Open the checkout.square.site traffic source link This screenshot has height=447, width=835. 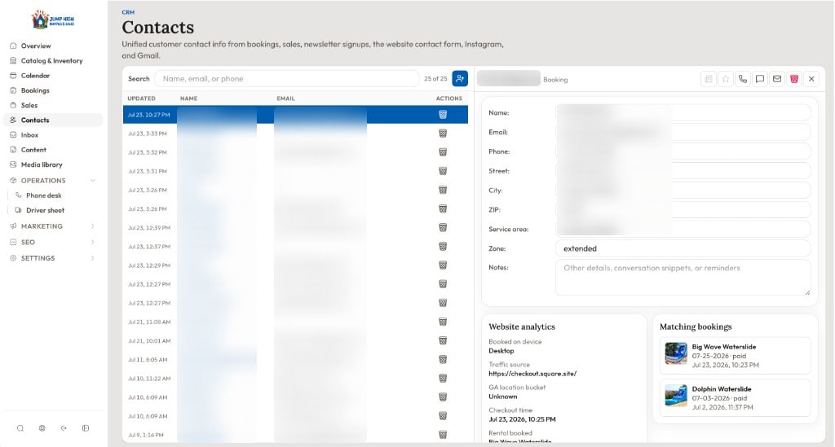click(532, 374)
